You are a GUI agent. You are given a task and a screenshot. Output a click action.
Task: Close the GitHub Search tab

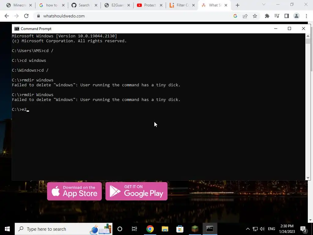click(96, 6)
